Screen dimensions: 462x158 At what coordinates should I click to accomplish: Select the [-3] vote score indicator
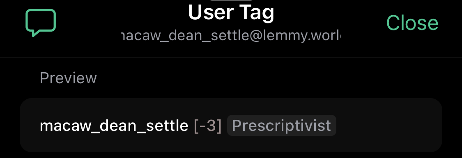coord(208,126)
